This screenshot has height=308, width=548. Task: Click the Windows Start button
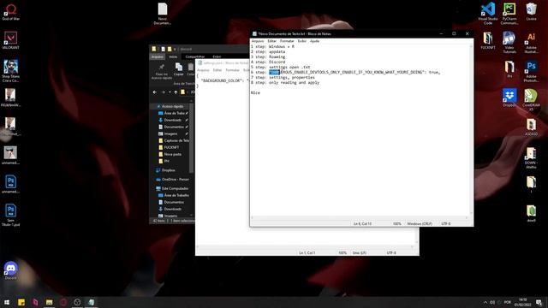[7, 302]
